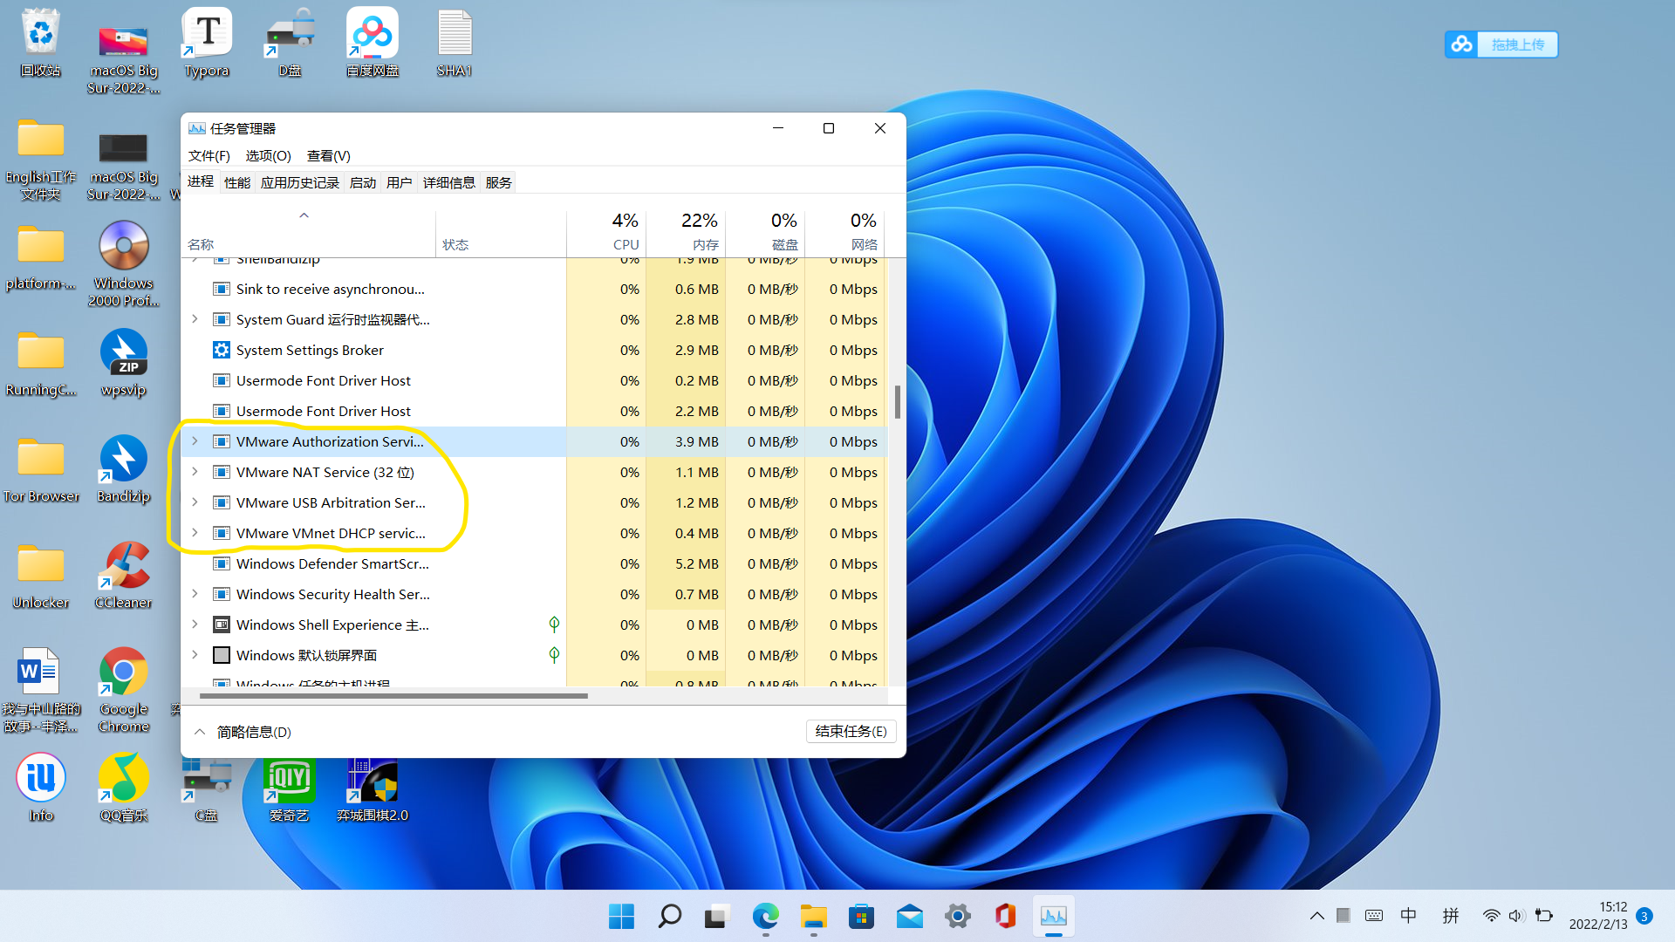Show hidden icons in the system tray
This screenshot has height=942, width=1675.
click(x=1316, y=916)
